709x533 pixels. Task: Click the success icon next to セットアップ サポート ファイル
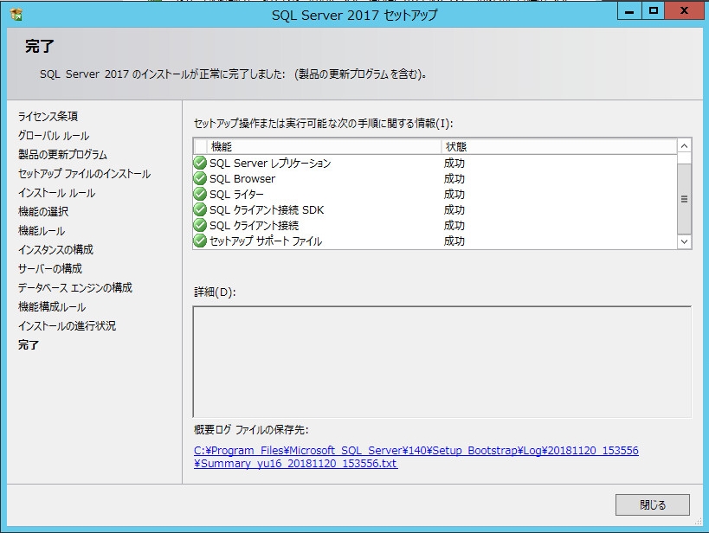click(x=199, y=241)
